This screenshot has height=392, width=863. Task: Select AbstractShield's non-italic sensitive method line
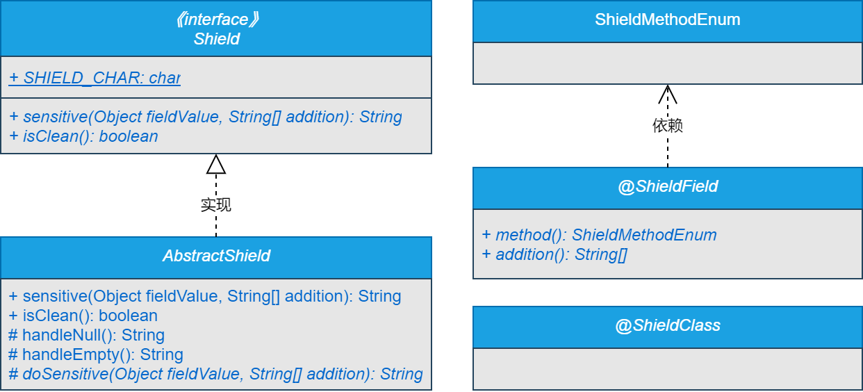205,296
